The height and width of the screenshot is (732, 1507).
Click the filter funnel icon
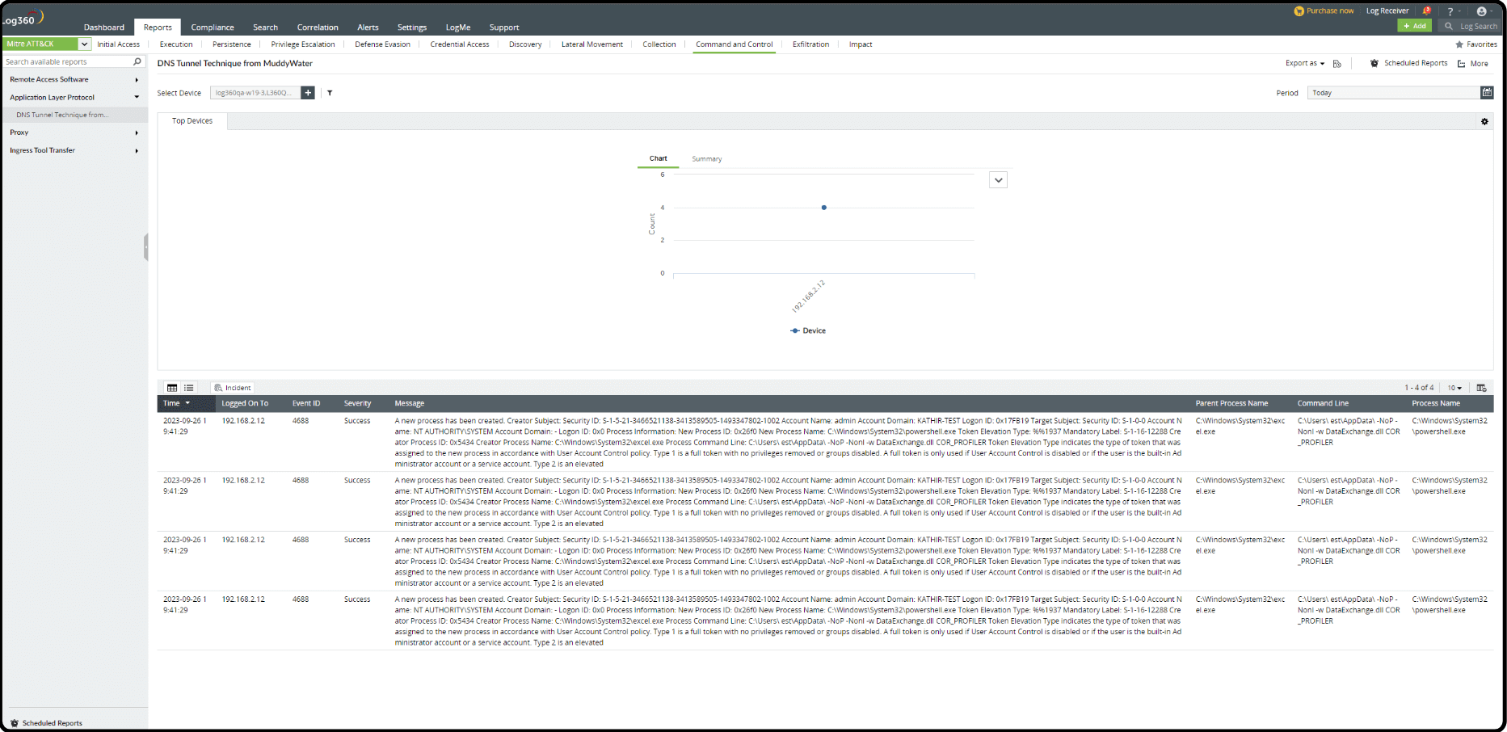tap(330, 93)
